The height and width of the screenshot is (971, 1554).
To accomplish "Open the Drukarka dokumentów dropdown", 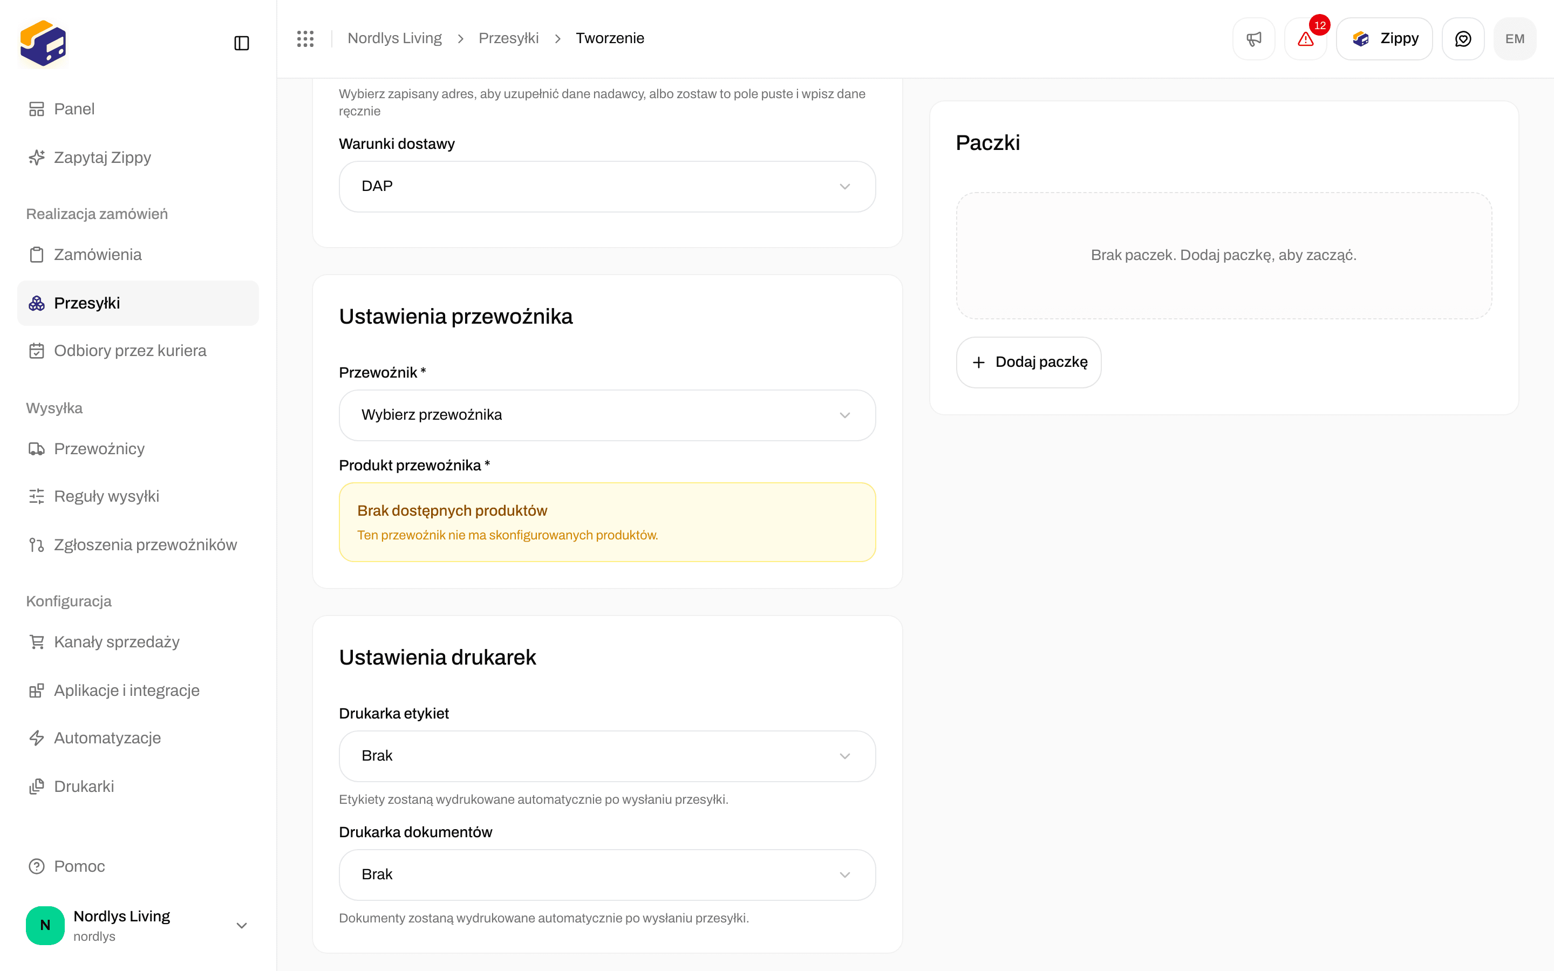I will [607, 874].
